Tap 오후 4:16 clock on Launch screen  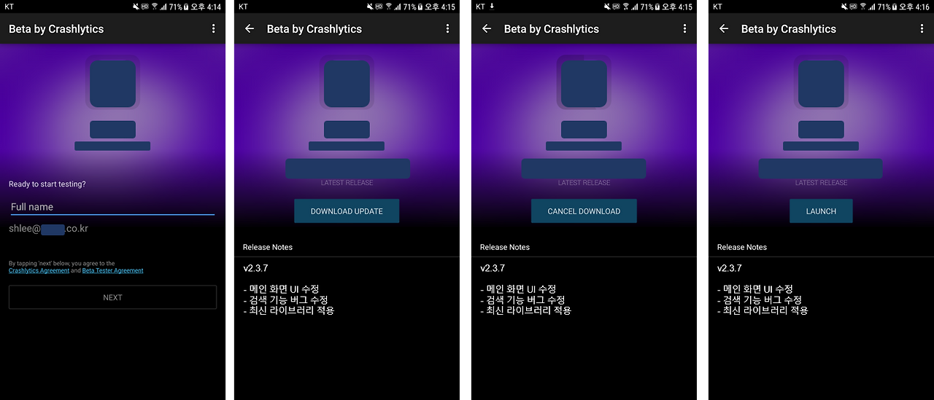(x=914, y=7)
